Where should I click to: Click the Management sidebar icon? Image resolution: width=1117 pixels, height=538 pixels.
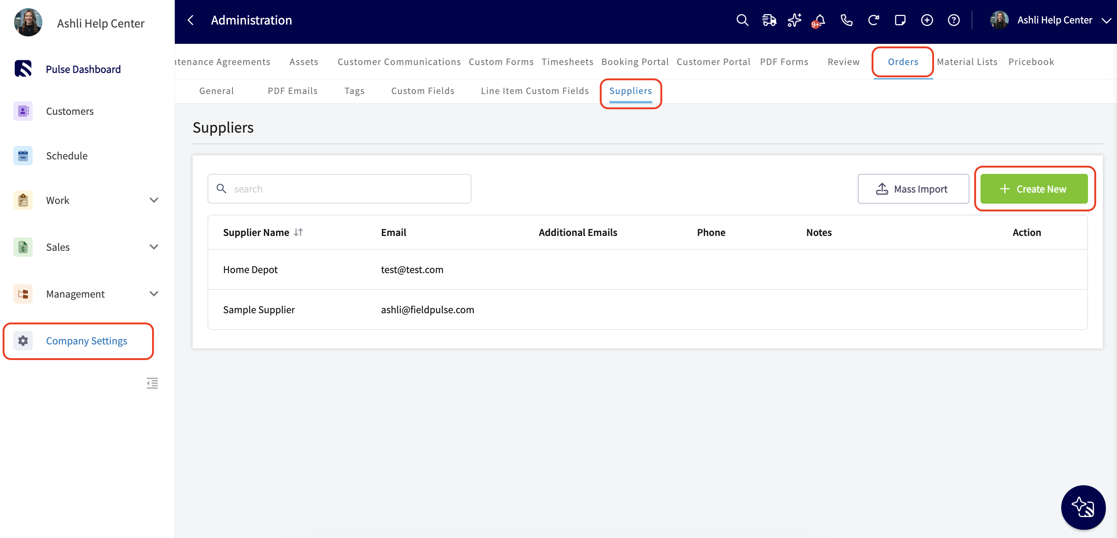pos(23,294)
